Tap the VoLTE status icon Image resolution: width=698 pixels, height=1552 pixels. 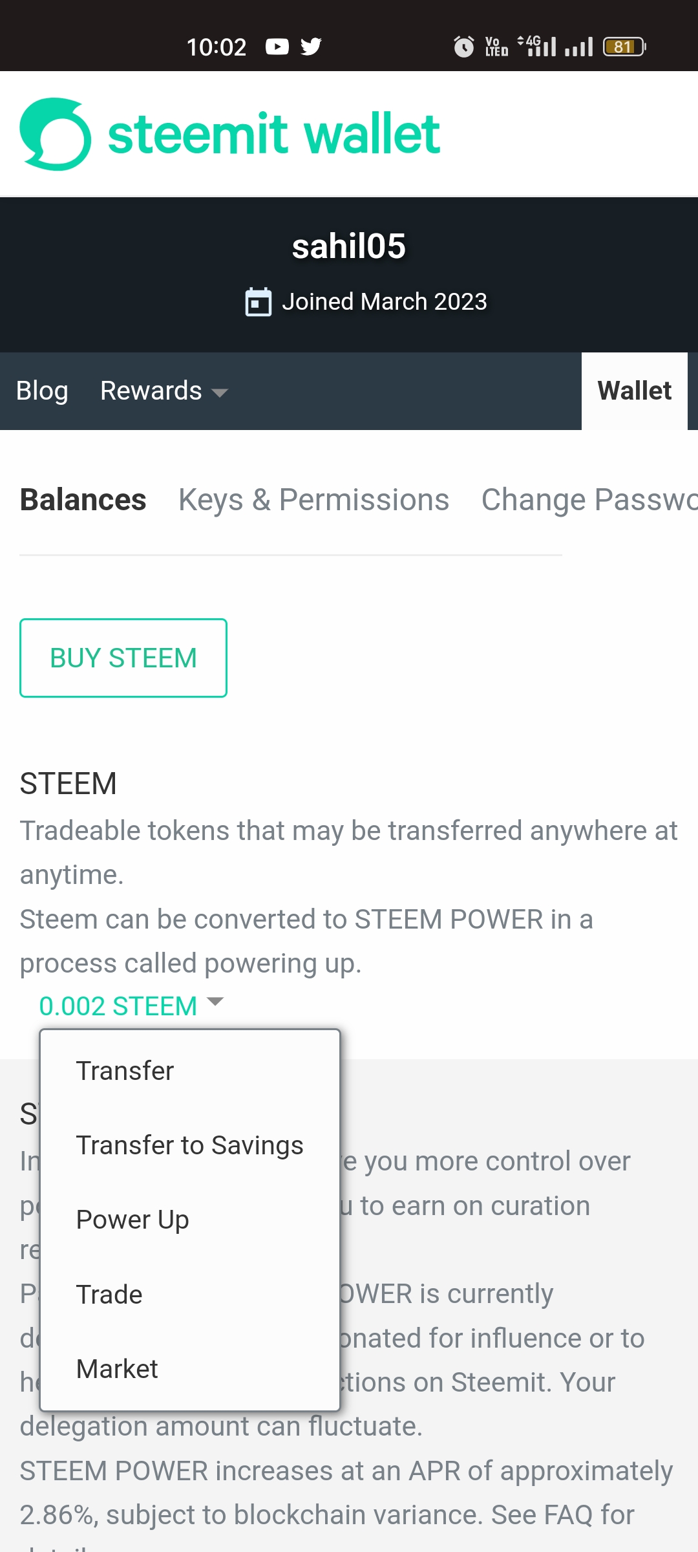(496, 47)
